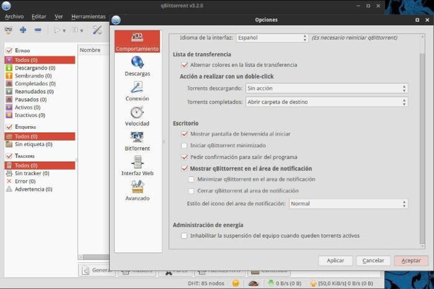The width and height of the screenshot is (434, 289).
Task: Click the Aceptar button
Action: [411, 260]
